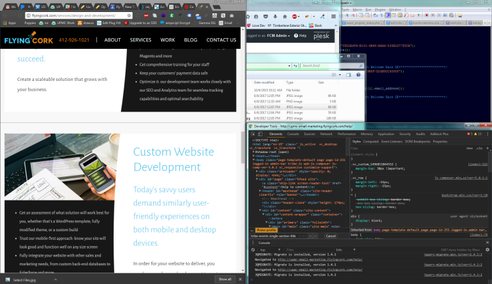Open the Firefox hamburger menu
The height and width of the screenshot is (284, 492).
pyautogui.click(x=333, y=16)
